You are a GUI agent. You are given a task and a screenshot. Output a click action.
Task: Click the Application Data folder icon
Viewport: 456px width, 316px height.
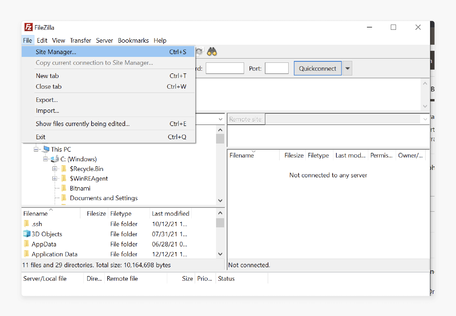pos(26,254)
